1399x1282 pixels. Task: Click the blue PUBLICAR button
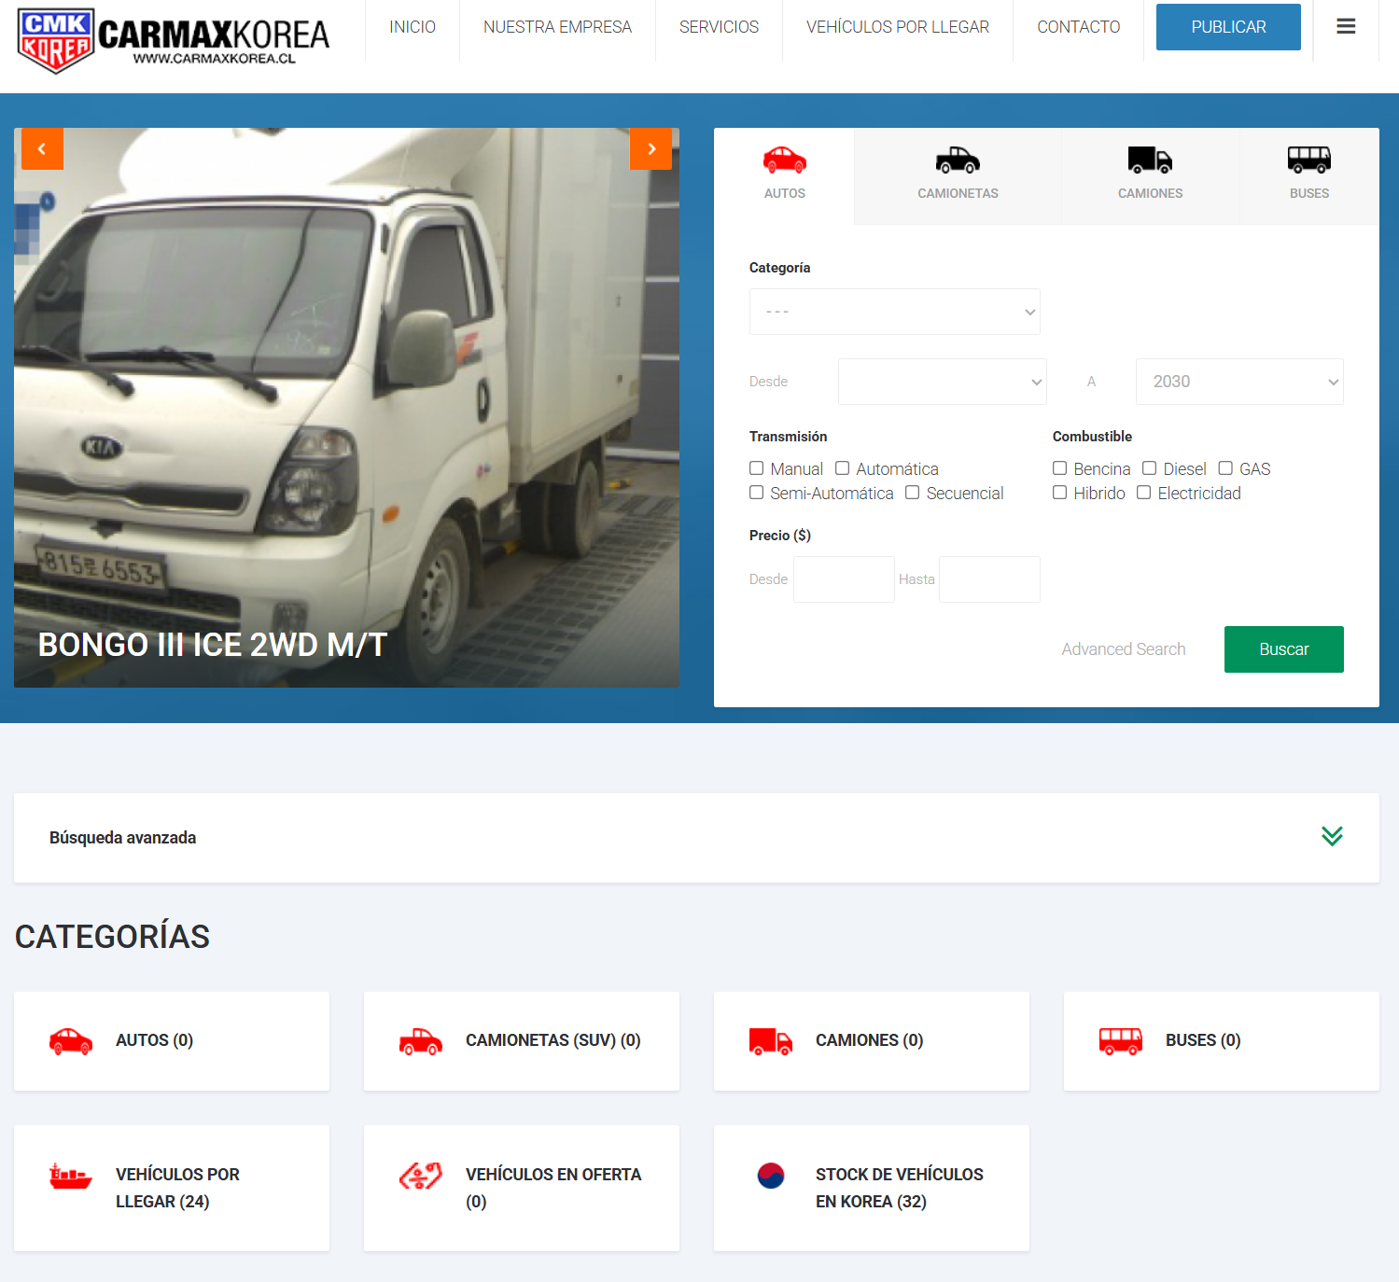click(1228, 27)
